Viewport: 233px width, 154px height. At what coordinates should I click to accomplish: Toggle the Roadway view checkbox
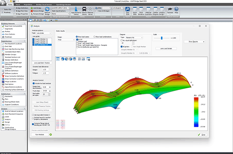[x=2, y=12]
